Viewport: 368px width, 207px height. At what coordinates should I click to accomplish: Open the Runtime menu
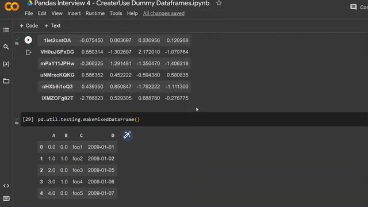[x=95, y=13]
